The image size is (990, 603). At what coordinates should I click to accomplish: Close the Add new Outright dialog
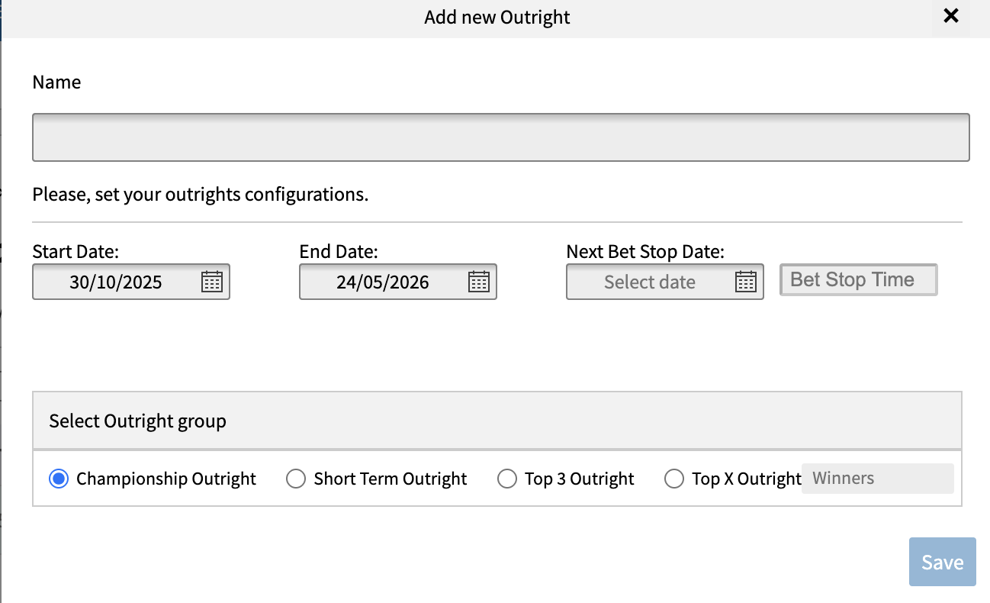(x=950, y=16)
